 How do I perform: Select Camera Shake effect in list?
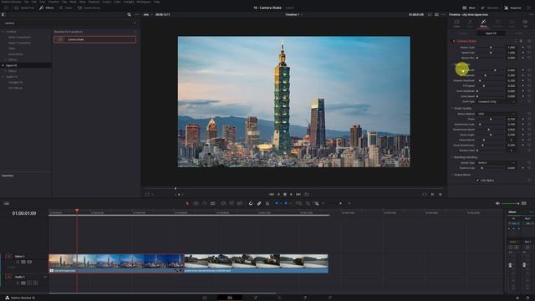[x=94, y=39]
